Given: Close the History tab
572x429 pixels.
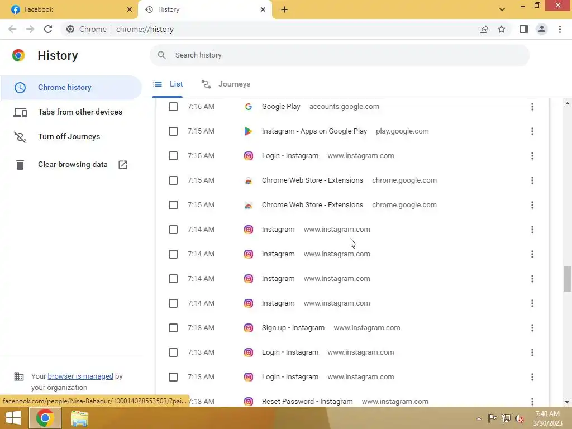Looking at the screenshot, I should pyautogui.click(x=263, y=9).
